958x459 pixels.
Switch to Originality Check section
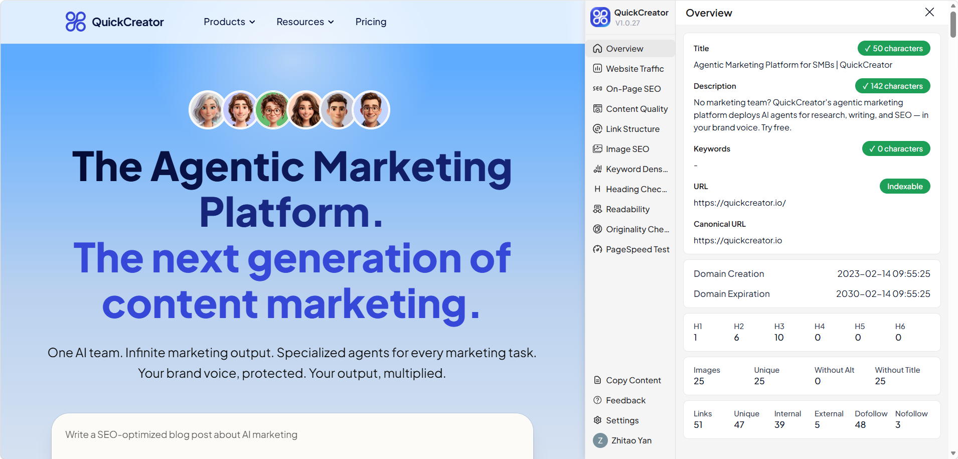tap(637, 229)
